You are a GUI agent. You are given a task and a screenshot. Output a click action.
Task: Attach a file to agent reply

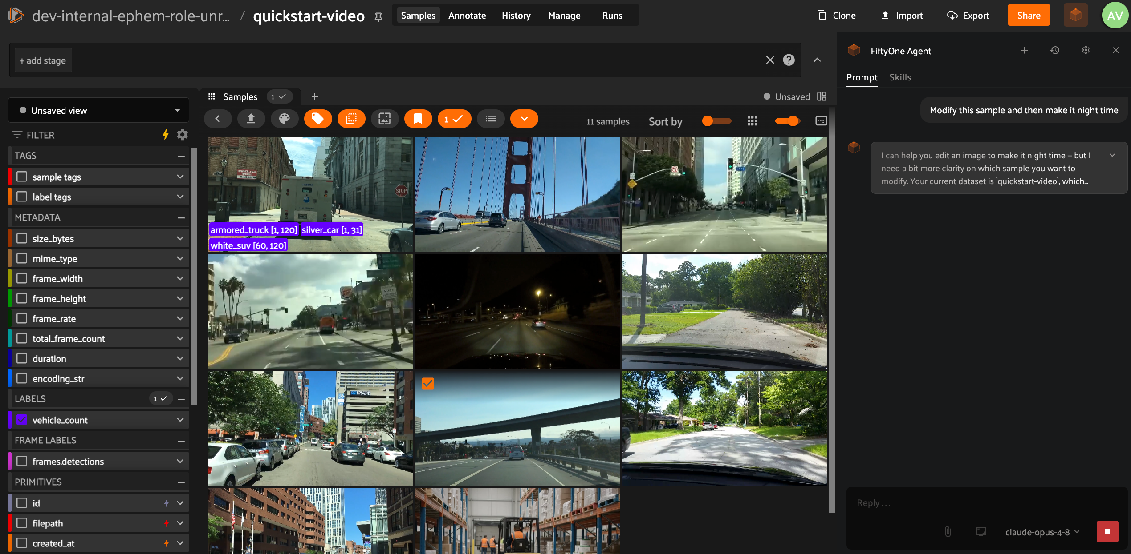pyautogui.click(x=948, y=532)
